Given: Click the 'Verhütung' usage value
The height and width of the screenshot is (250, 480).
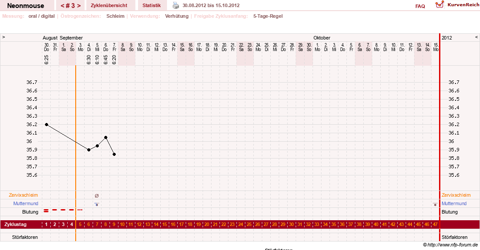Looking at the screenshot, I should tap(177, 16).
